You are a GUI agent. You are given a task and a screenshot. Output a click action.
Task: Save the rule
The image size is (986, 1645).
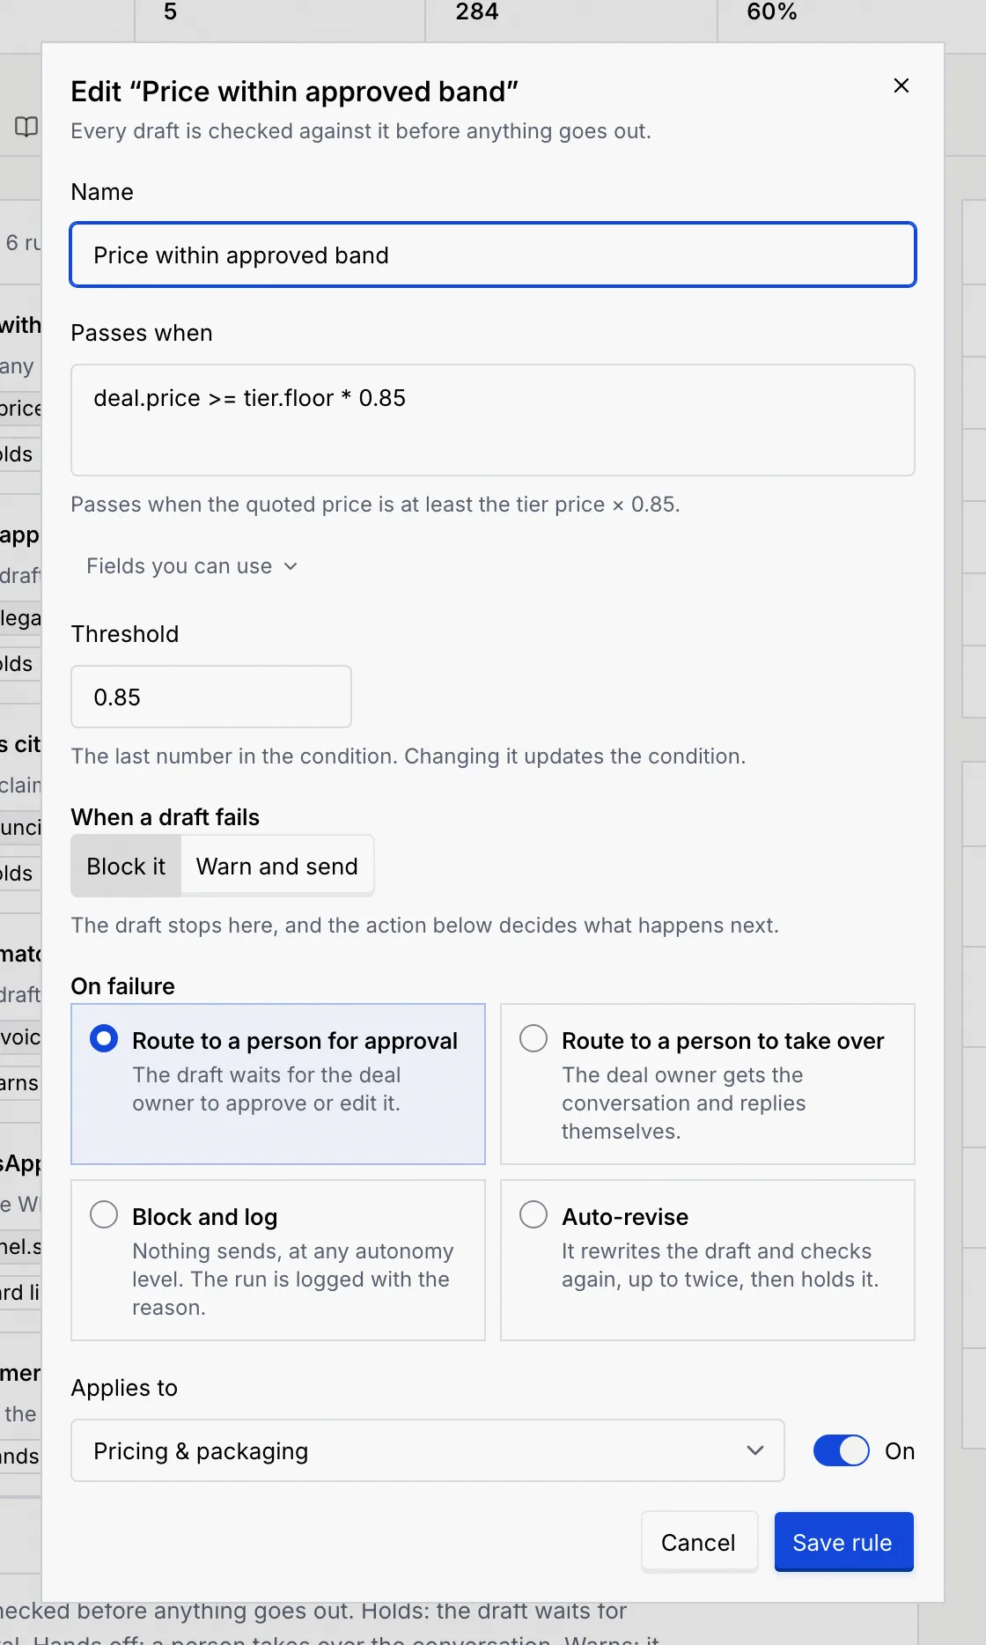pos(843,1542)
